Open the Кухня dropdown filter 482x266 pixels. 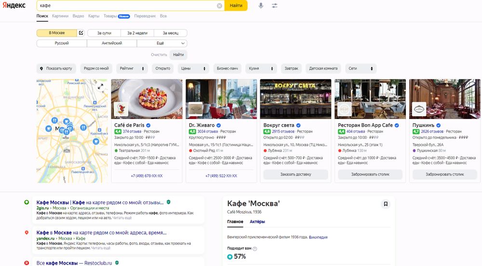pyautogui.click(x=261, y=68)
